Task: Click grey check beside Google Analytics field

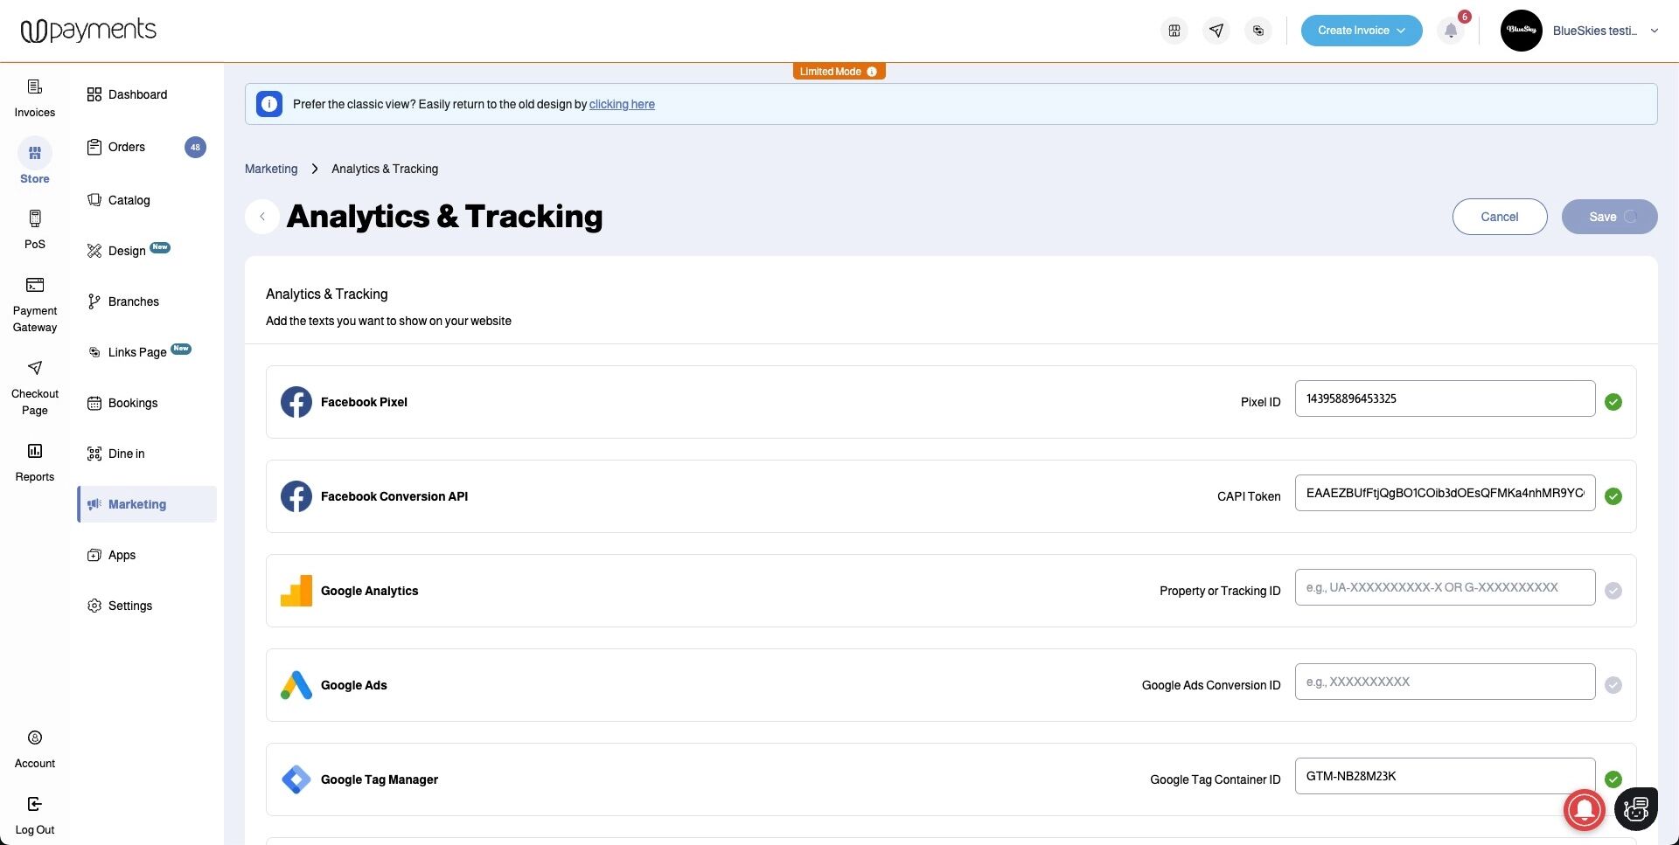Action: [x=1613, y=591]
